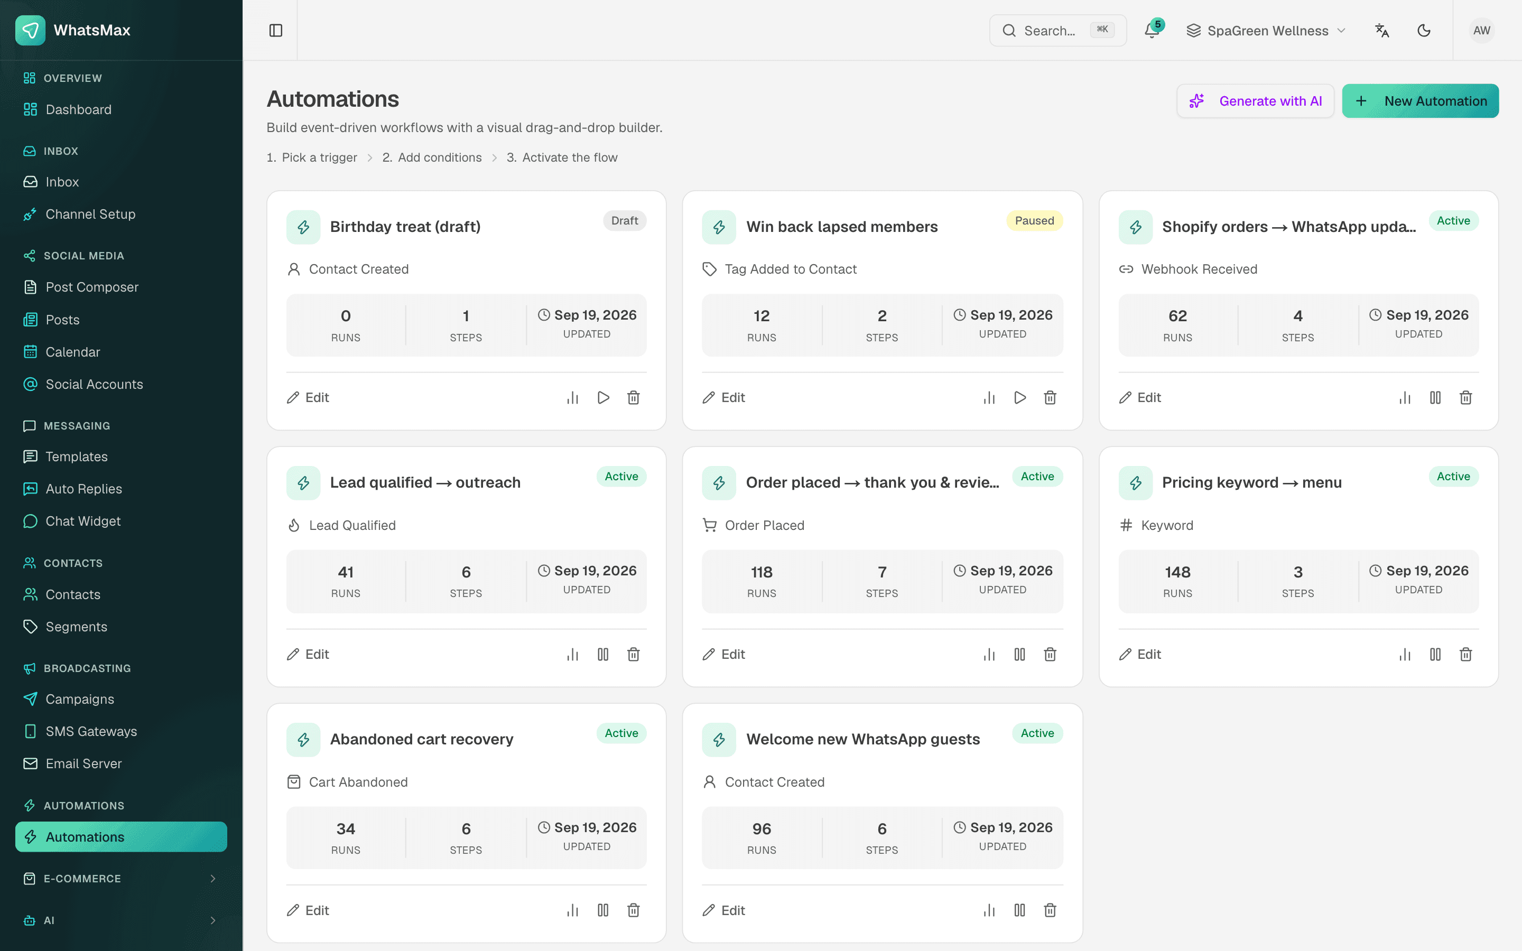1522x951 pixels.
Task: Open Templates in sidebar
Action: coord(120,456)
